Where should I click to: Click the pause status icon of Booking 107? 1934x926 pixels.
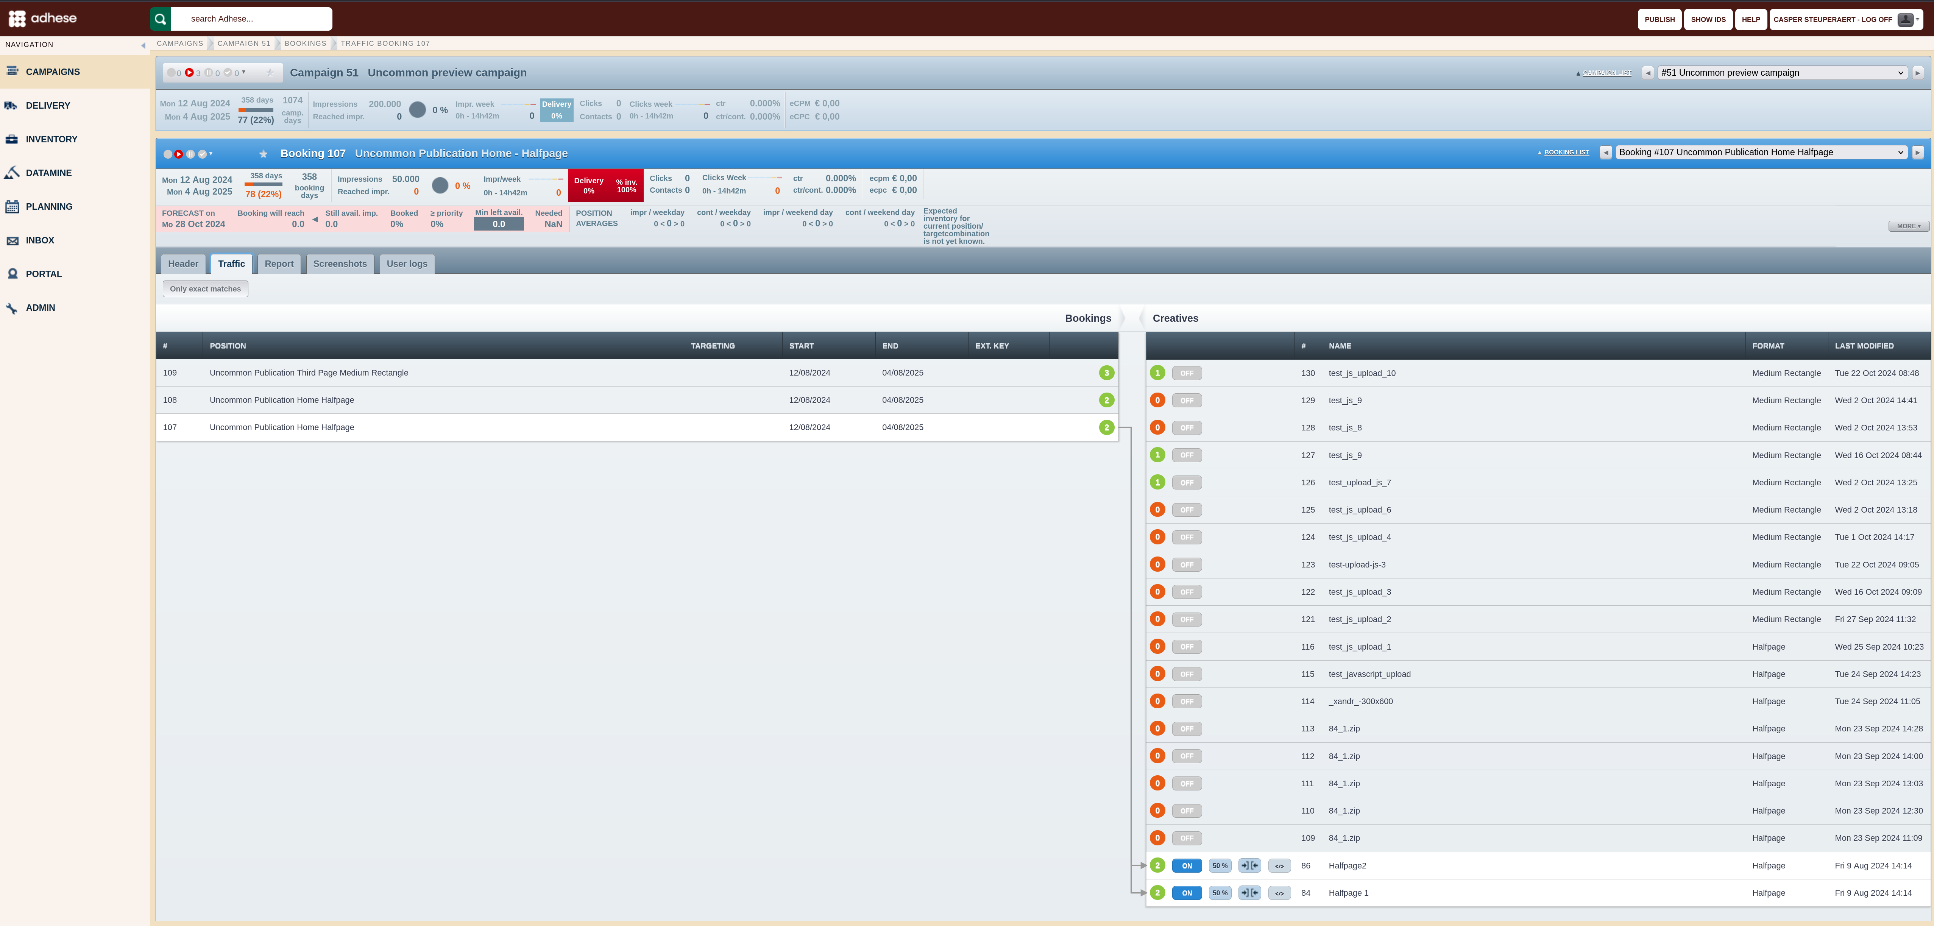(191, 154)
